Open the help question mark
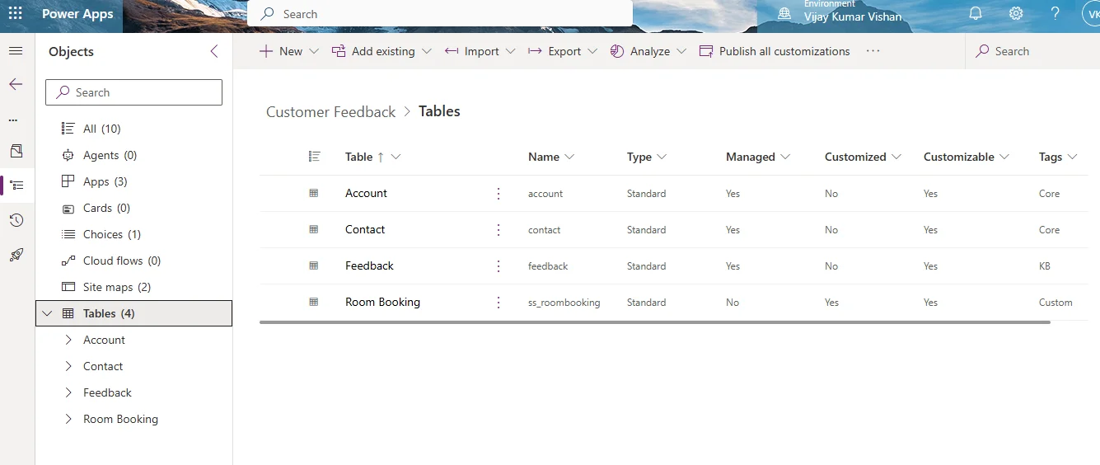 (1056, 14)
